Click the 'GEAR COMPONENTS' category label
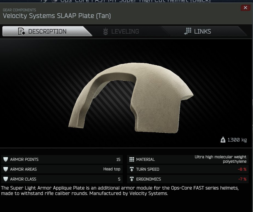 coord(19,10)
